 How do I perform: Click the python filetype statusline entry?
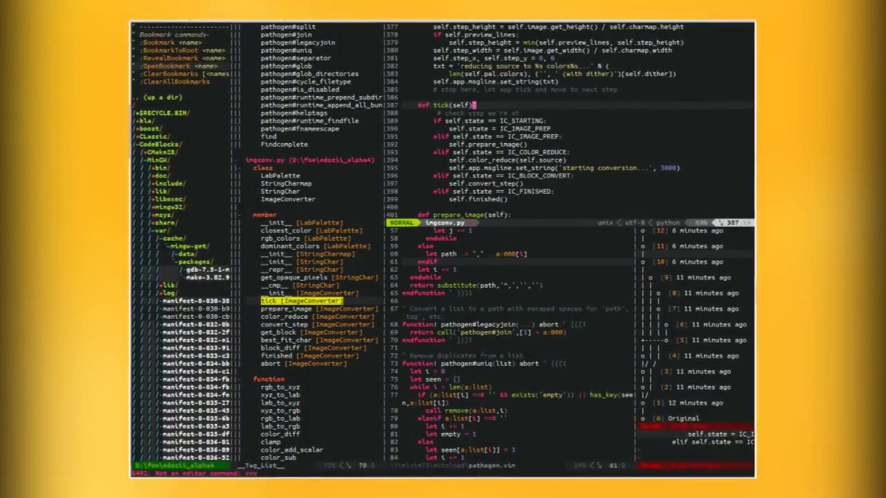pos(668,223)
